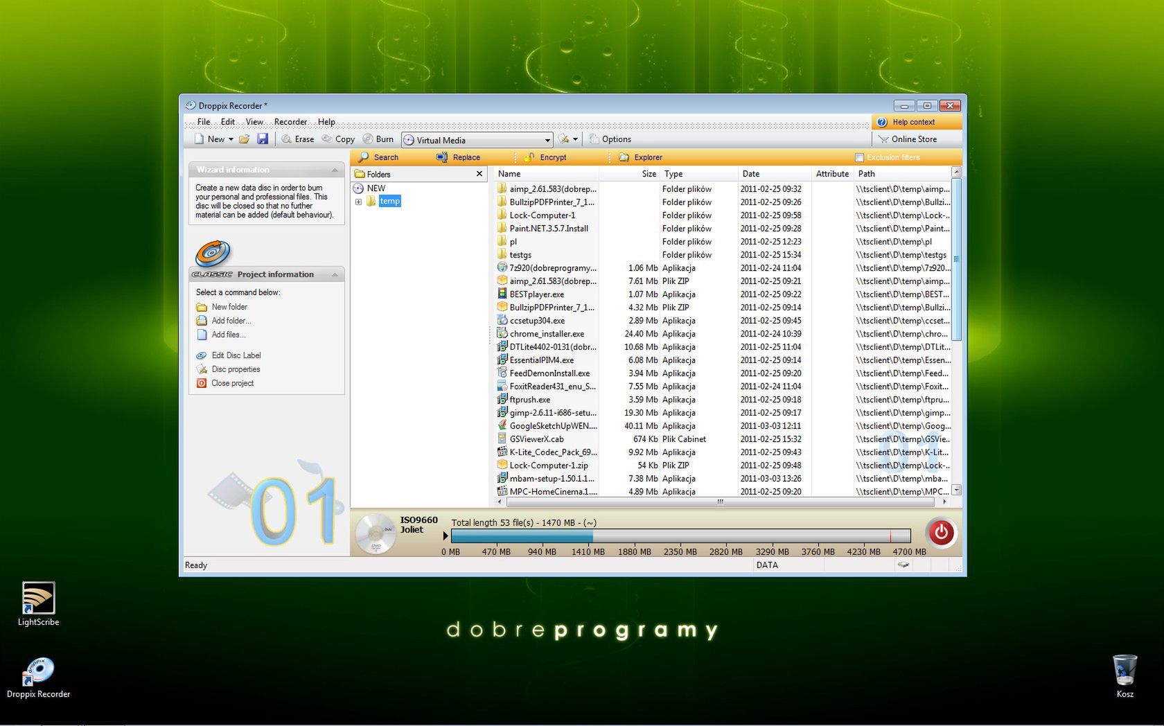Open the Help menu
1164x726 pixels.
[x=326, y=122]
